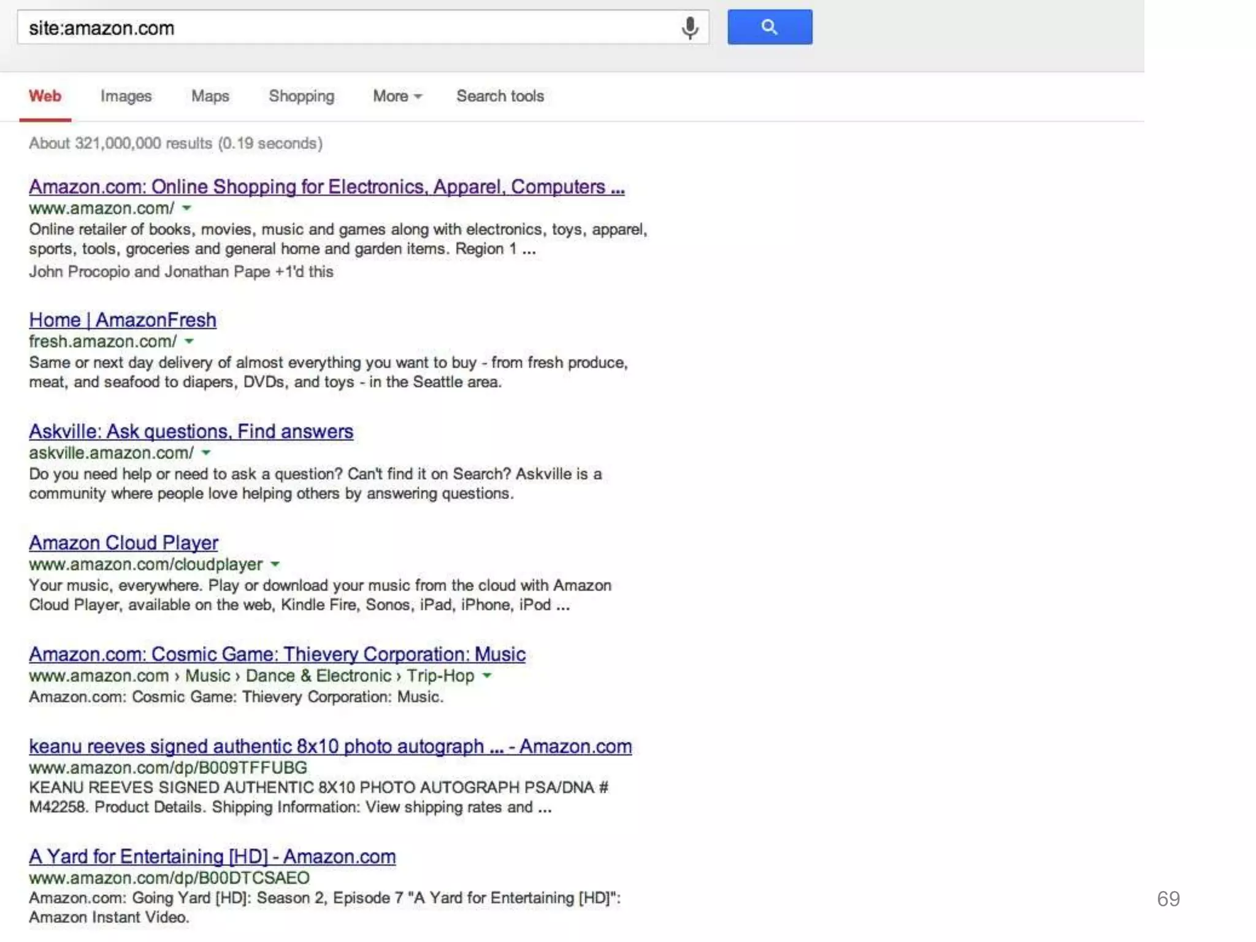Viewport: 1256px width, 942px height.
Task: Switch to the Images tab
Action: point(126,96)
